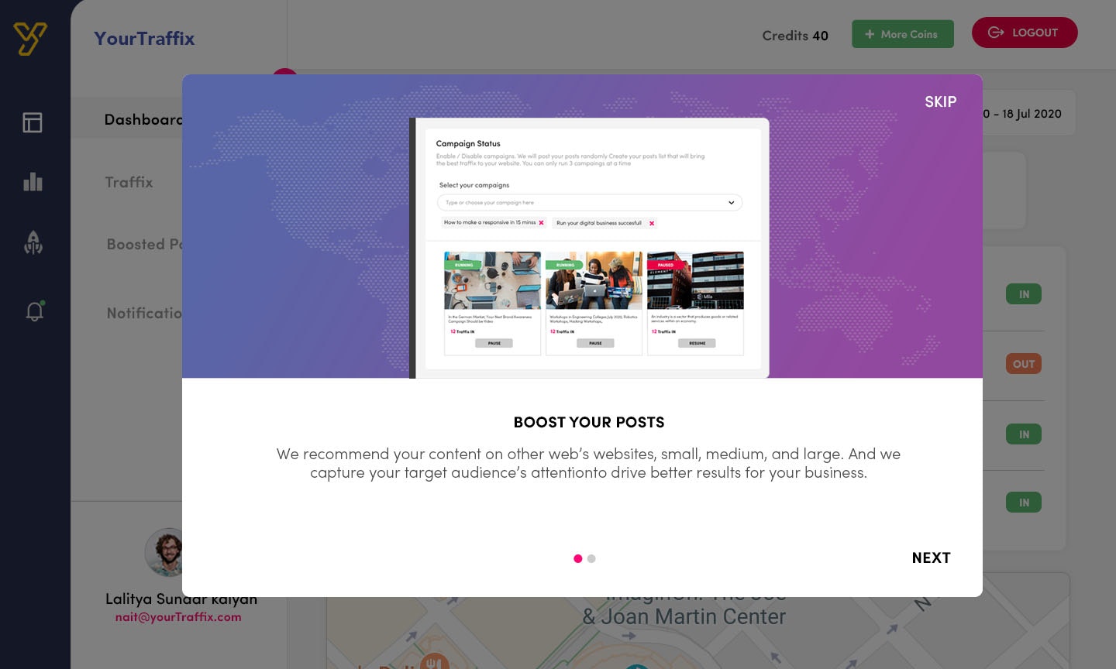Viewport: 1116px width, 669px height.
Task: Open the Notifications menu item
Action: (144, 313)
